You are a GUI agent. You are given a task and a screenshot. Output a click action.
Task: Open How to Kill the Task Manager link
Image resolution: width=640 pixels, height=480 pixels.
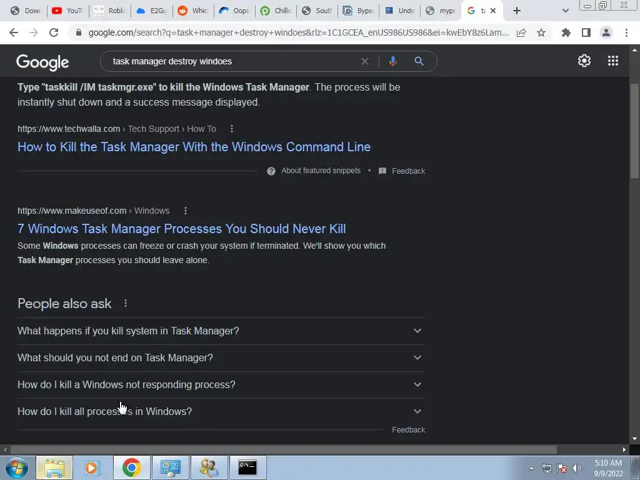(x=194, y=147)
